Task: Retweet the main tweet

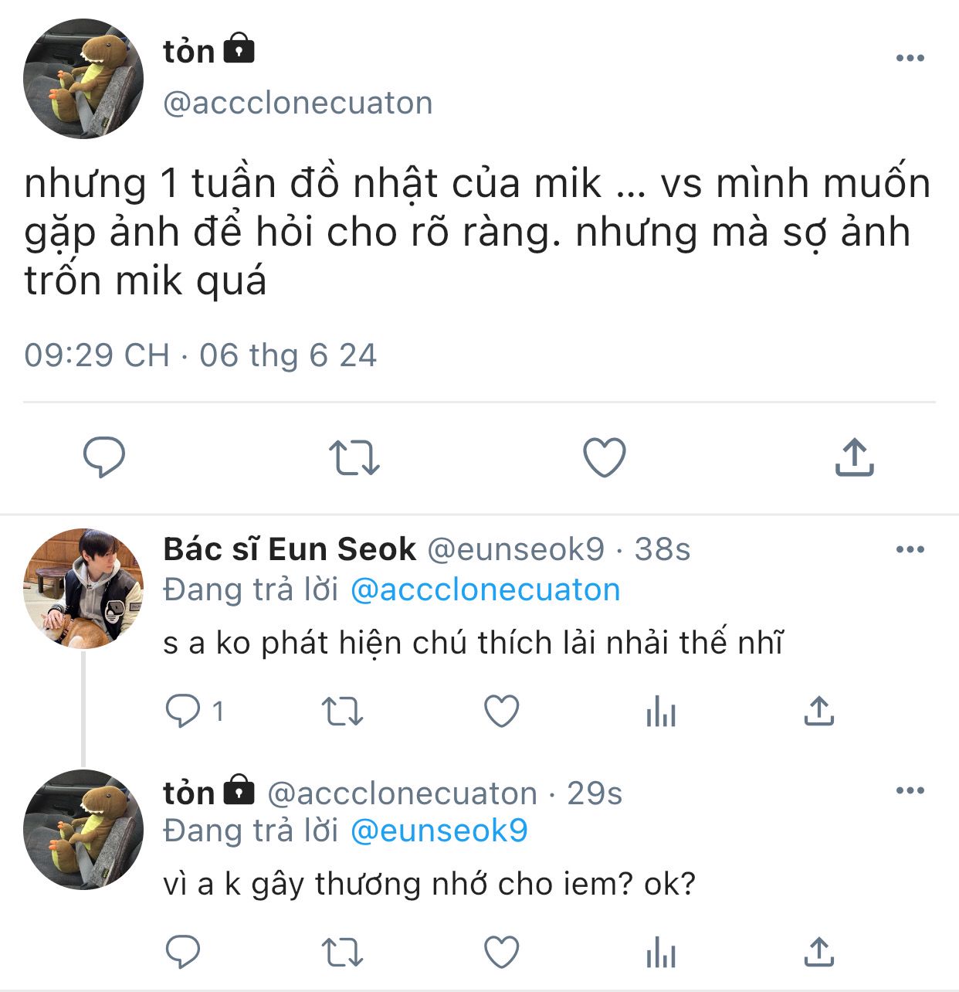Action: point(354,457)
